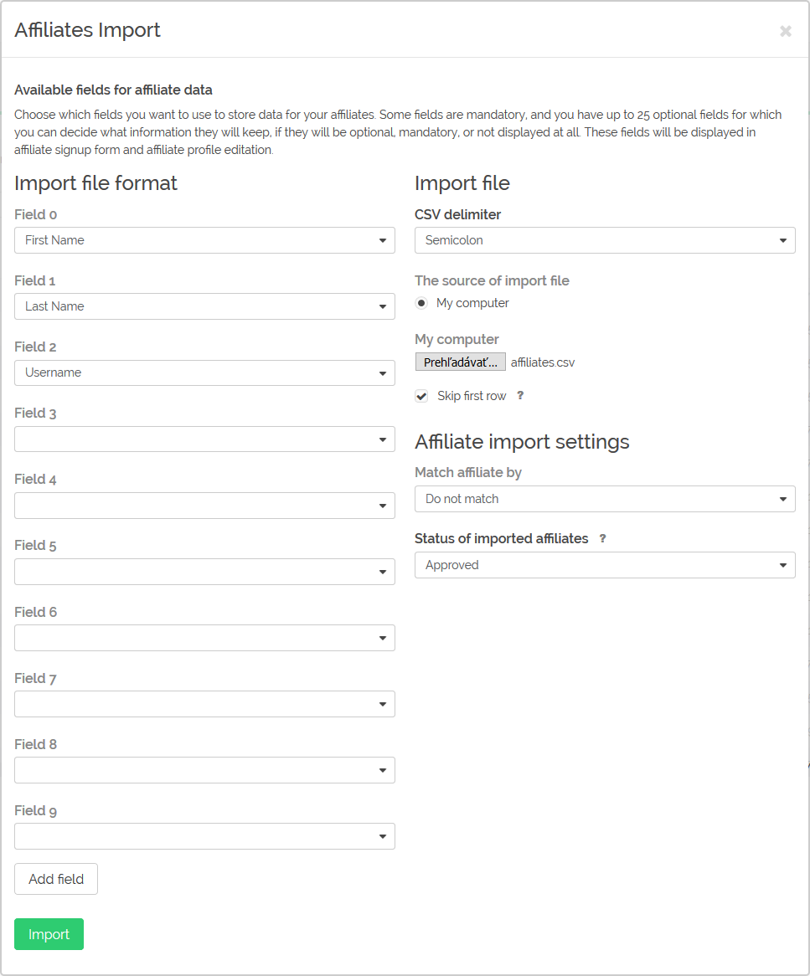The height and width of the screenshot is (976, 810).
Task: Open the empty Field 7 dropdown
Action: point(204,704)
